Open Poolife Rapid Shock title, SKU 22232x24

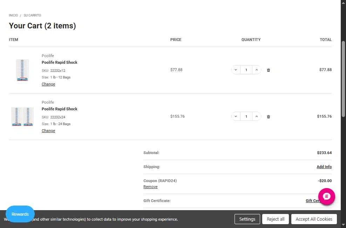pos(59,109)
